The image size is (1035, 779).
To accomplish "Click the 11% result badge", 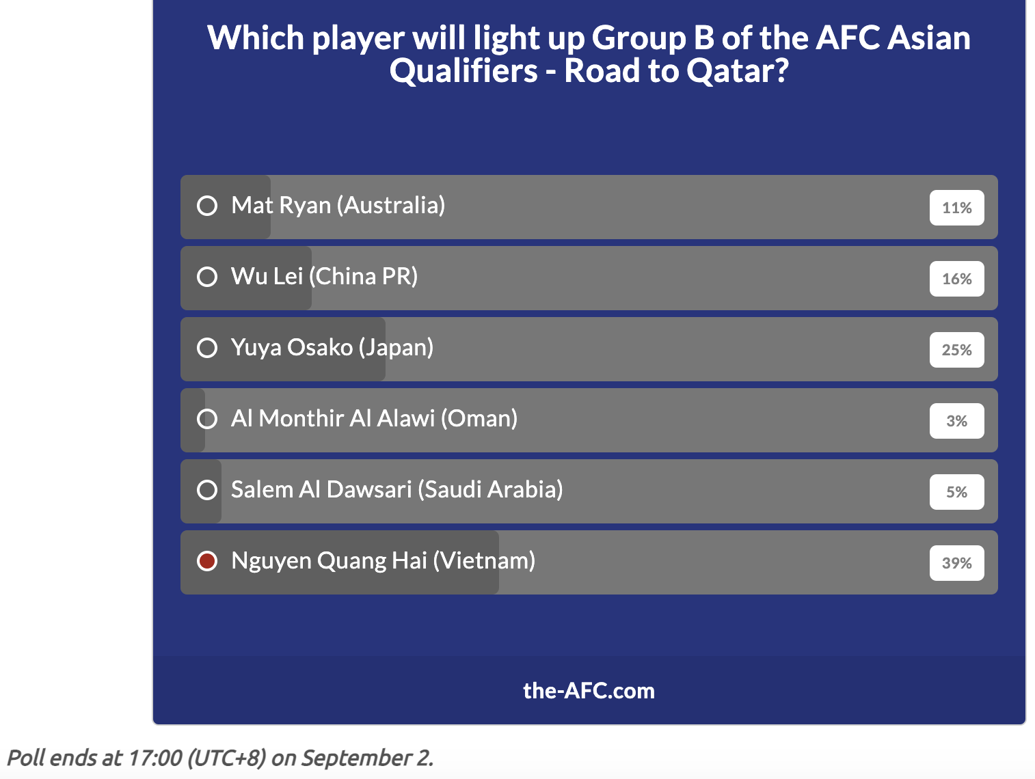I will pyautogui.click(x=956, y=208).
